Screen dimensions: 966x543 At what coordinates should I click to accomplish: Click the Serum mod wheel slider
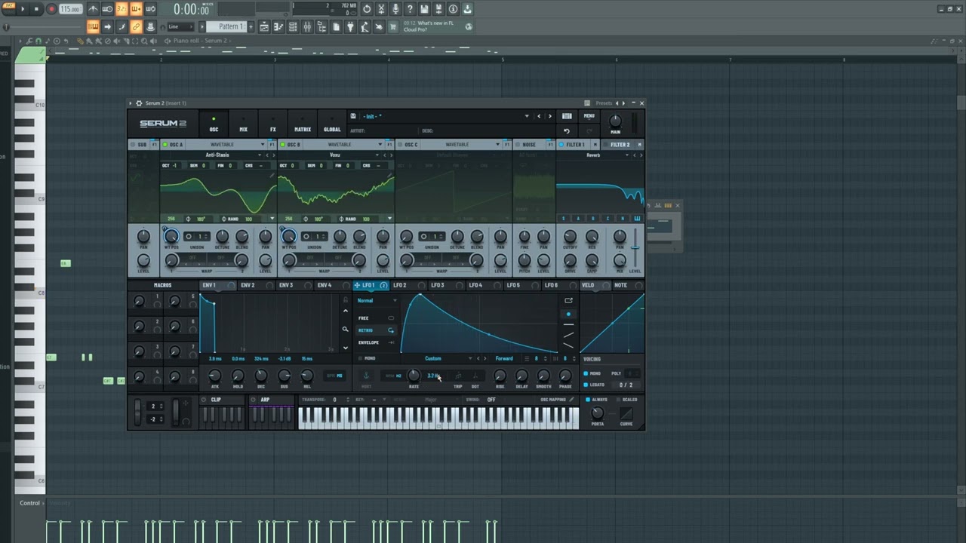(x=176, y=413)
